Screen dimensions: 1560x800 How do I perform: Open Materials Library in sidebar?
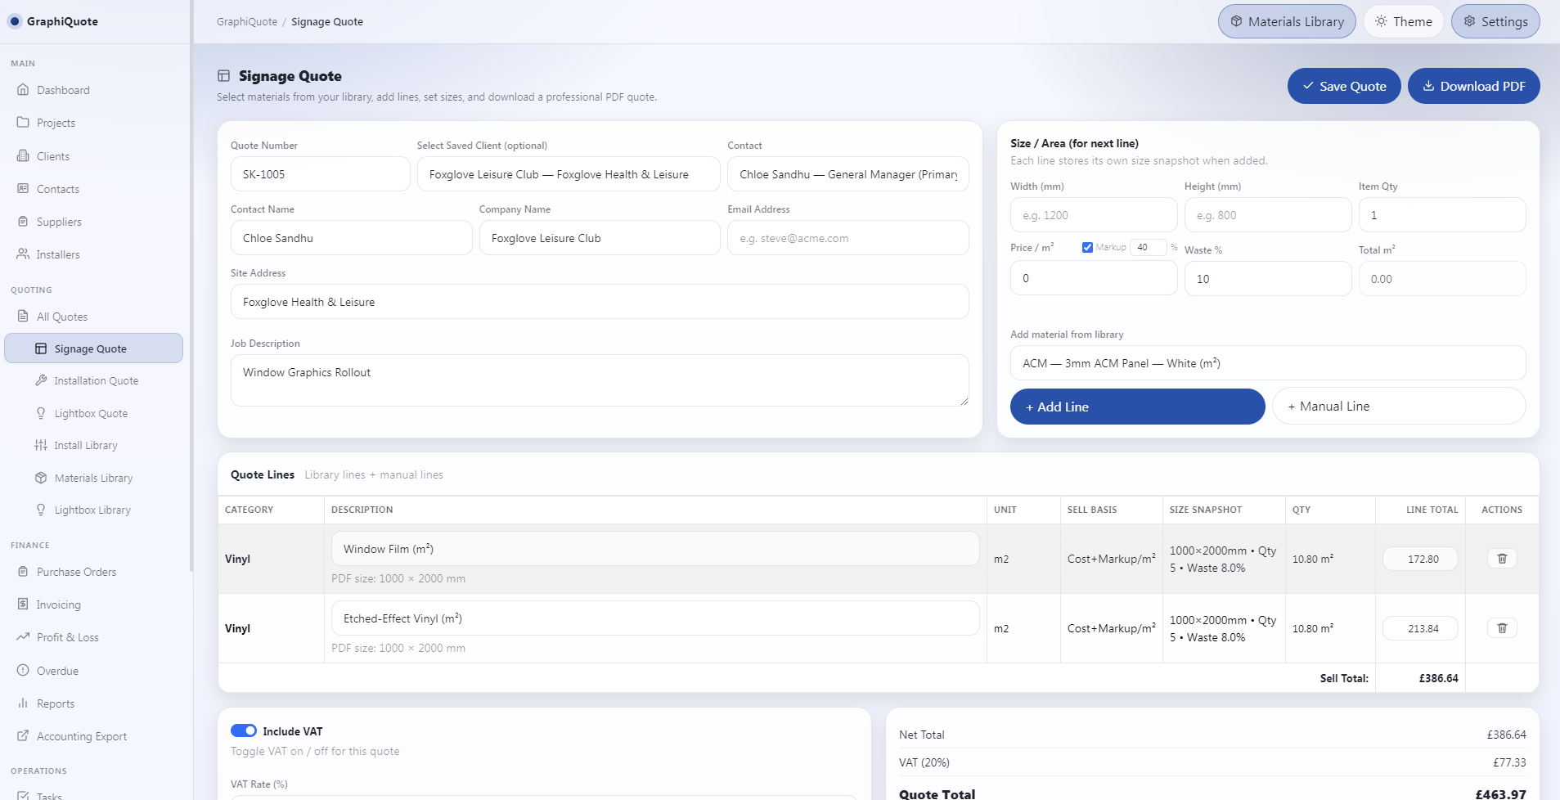[93, 478]
